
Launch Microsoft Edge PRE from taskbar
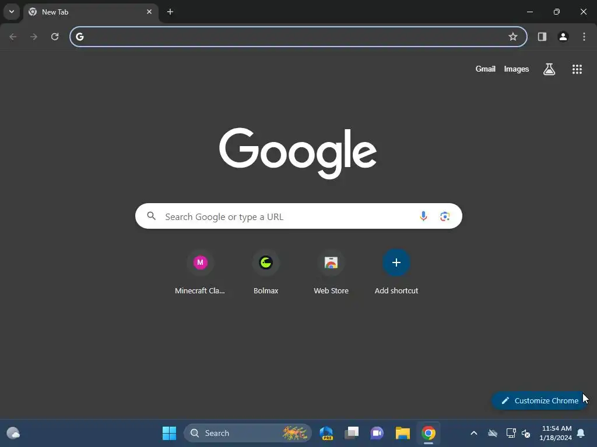pos(326,433)
